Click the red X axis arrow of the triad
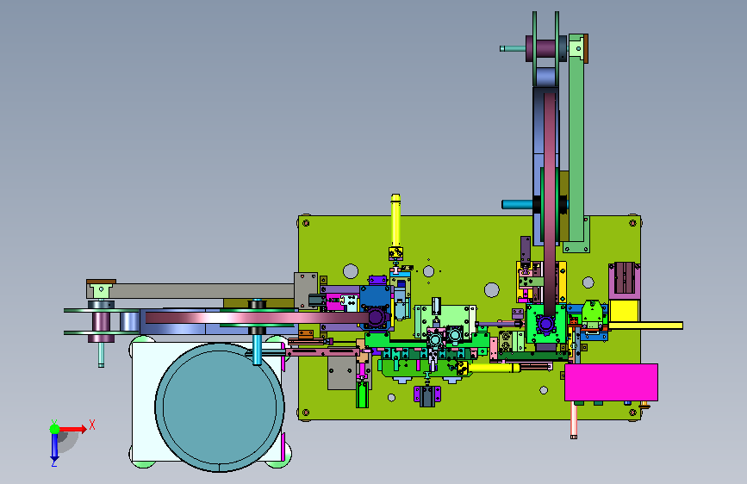 click(x=72, y=429)
